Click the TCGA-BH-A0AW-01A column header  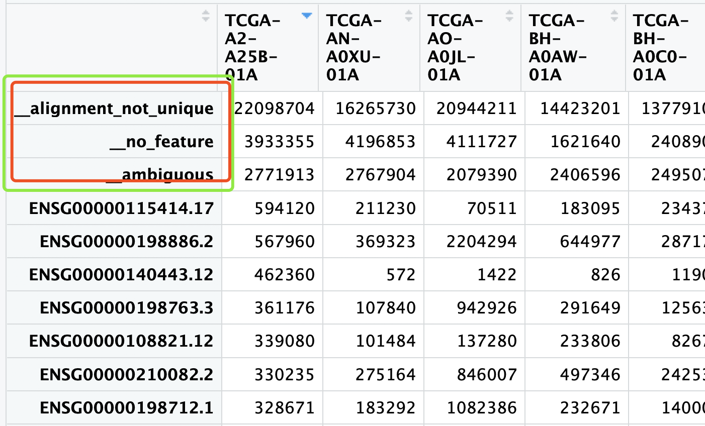click(x=573, y=48)
